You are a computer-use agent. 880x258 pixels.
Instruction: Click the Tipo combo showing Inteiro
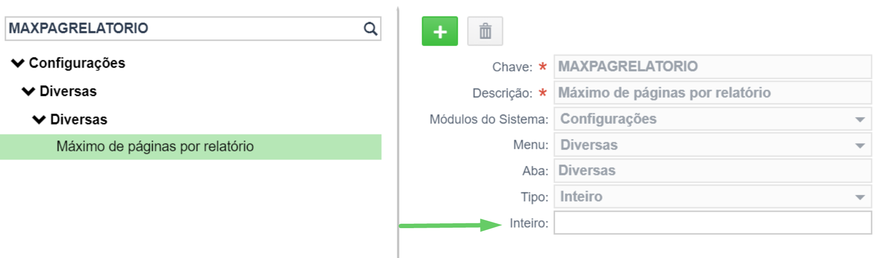pos(713,197)
